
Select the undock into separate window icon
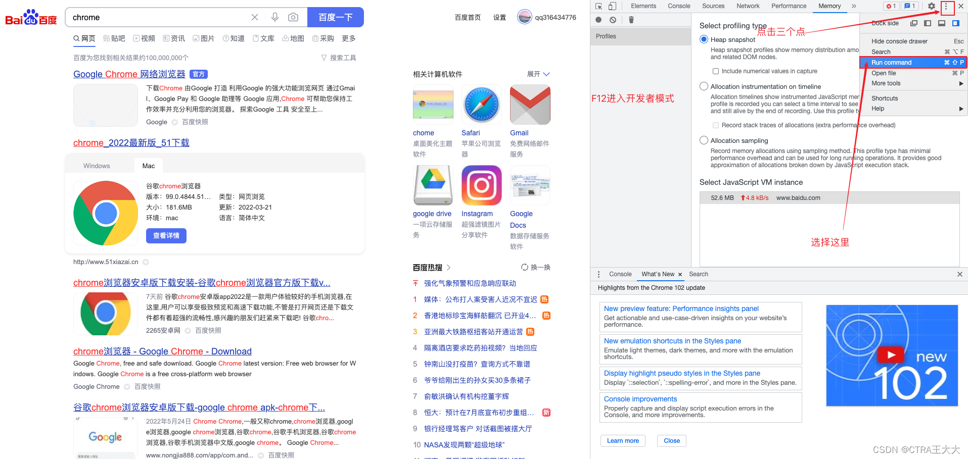tap(913, 23)
